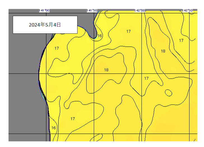The height and width of the screenshot is (147, 204).
Task: Click the 17 label nearest the 142°30 line
Action: pos(181,41)
